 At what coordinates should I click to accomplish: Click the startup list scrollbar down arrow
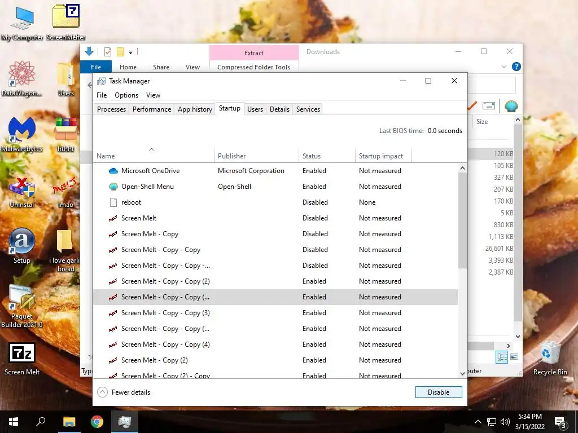[463, 373]
